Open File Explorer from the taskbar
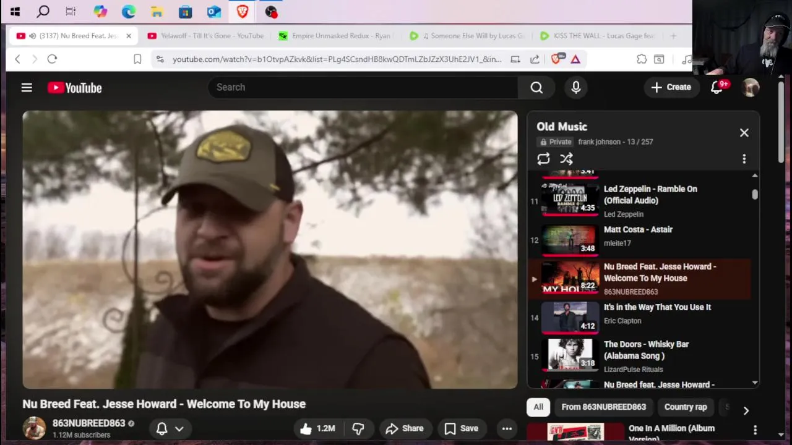The height and width of the screenshot is (445, 792). 157,11
